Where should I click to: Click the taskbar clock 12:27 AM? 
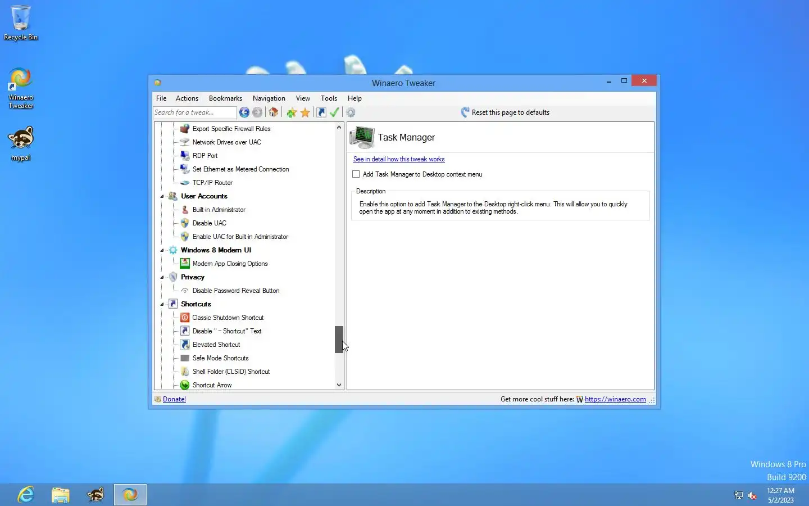781,491
